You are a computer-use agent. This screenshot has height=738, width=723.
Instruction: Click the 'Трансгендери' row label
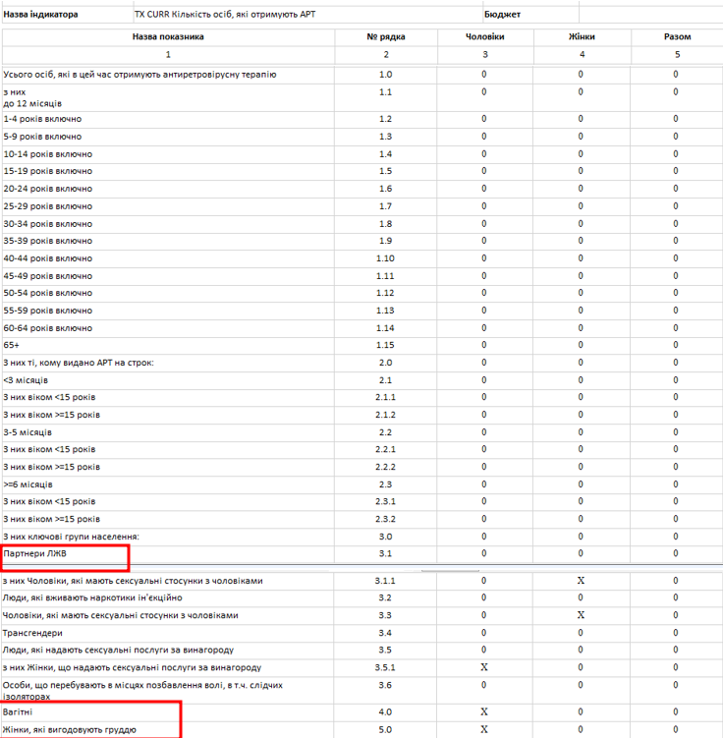[x=168, y=633]
